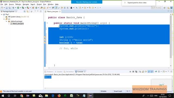Toggle Block Selection Mode icon
This screenshot has width=174, height=98.
click(65, 8)
